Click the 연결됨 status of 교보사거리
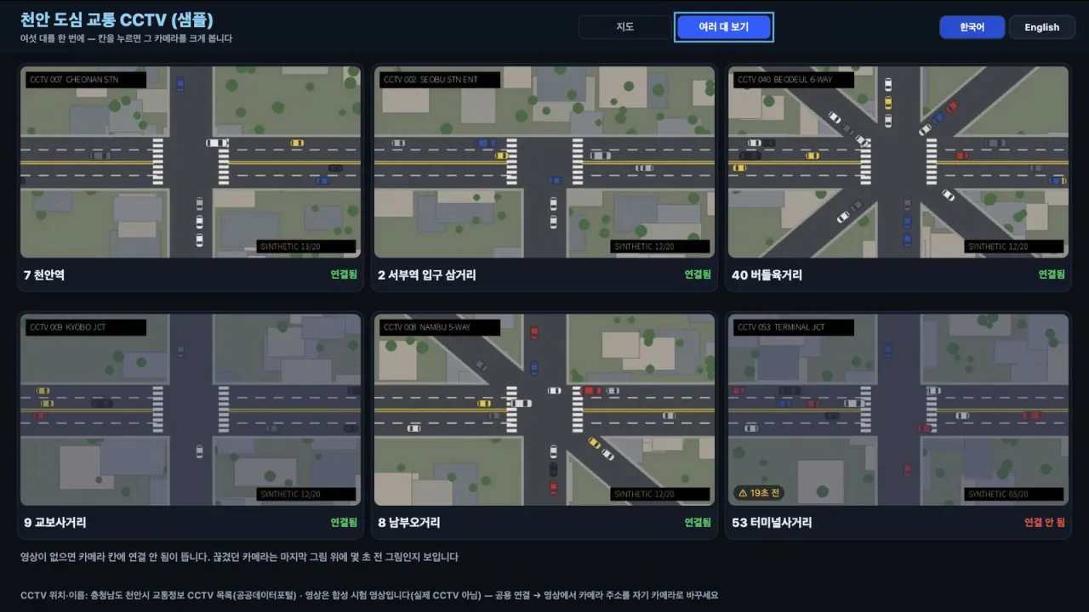This screenshot has height=612, width=1089. click(x=344, y=523)
